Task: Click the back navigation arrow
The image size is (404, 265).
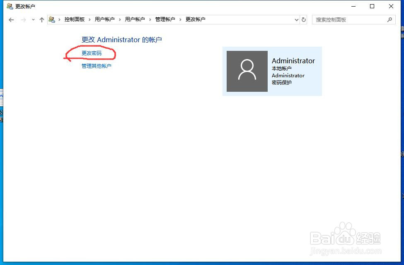Action: point(11,19)
